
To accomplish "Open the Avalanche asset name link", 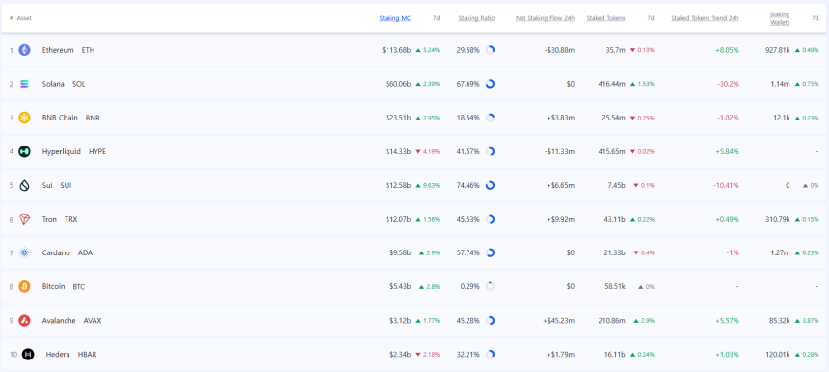I will [x=59, y=321].
